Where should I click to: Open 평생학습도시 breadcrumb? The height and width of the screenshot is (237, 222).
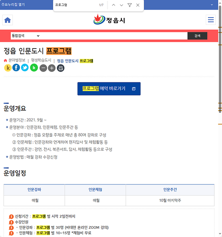point(41,60)
